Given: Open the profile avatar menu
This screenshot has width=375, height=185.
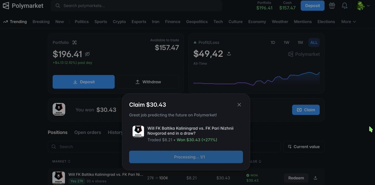Looking at the screenshot, I should tap(363, 6).
